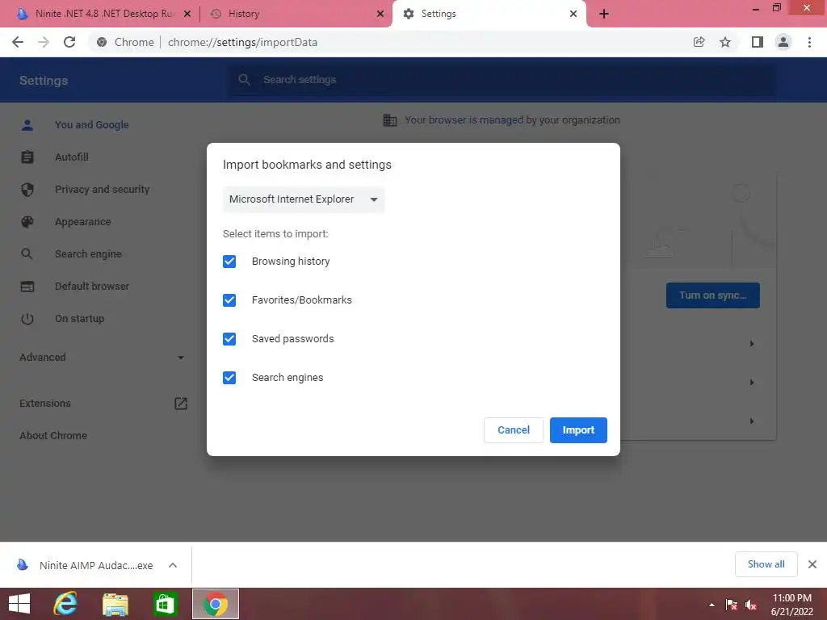Click the forward navigation arrow
Screen dimensions: 827x620
click(44, 42)
